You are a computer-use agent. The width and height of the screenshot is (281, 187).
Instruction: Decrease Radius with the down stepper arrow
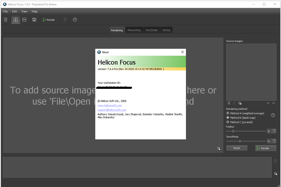[274, 132]
